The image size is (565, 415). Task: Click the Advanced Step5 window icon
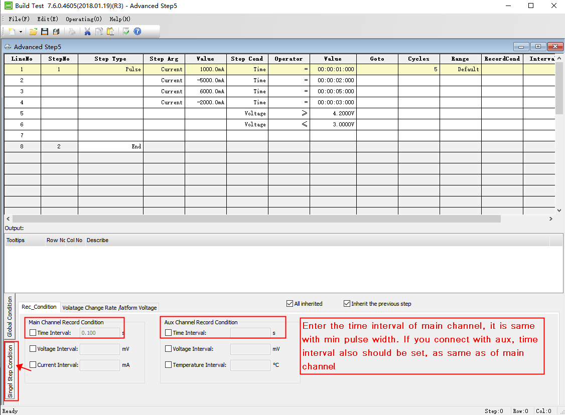pyautogui.click(x=8, y=47)
